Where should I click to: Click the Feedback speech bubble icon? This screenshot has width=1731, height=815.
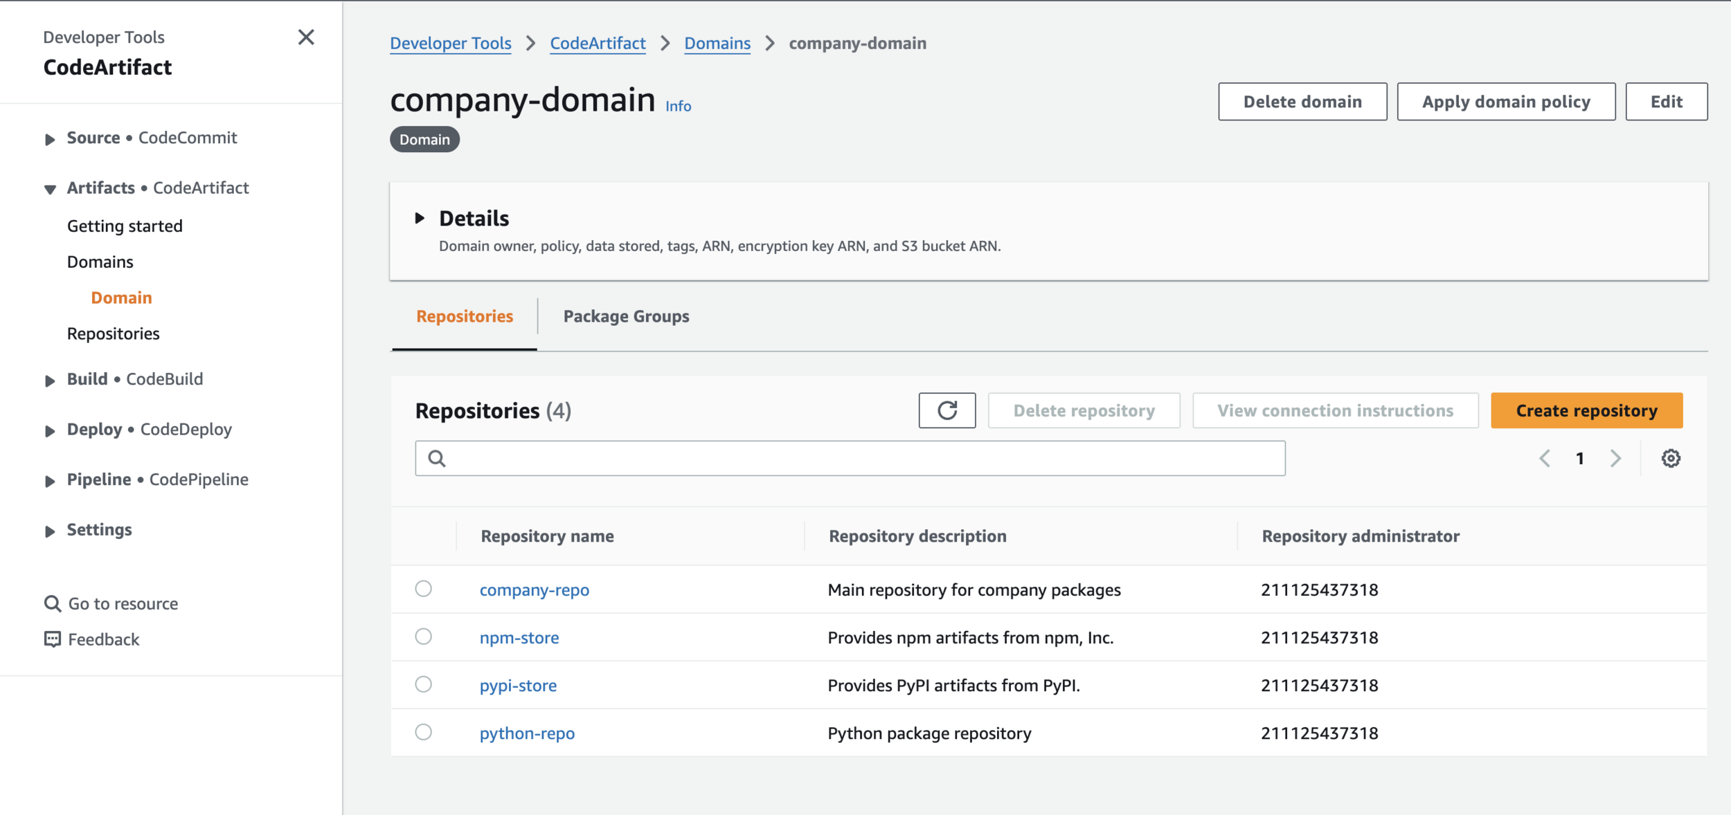[52, 639]
